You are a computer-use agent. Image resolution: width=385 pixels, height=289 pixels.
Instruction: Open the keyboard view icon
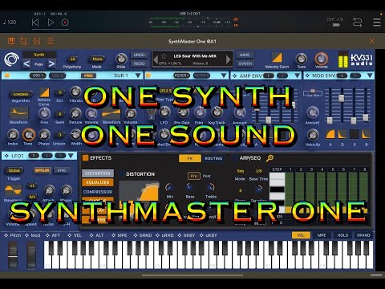[x=11, y=41]
